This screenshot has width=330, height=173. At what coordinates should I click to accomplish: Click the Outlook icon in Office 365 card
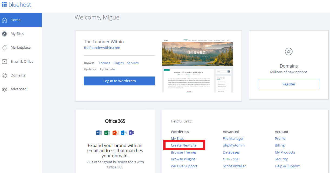[123, 133]
